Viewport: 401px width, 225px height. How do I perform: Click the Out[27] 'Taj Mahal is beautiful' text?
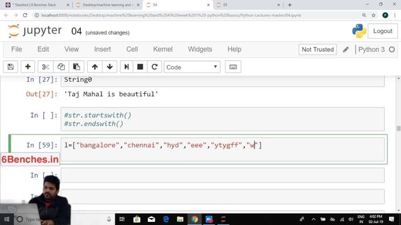click(111, 94)
